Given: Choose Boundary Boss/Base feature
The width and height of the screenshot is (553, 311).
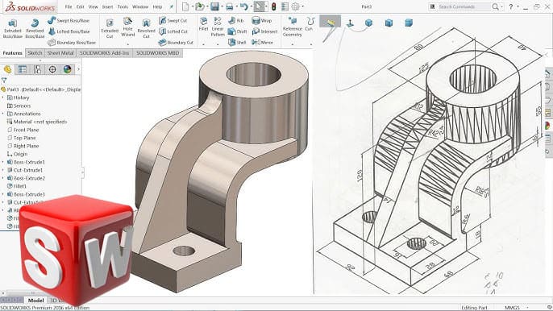Looking at the screenshot, I should click(72, 43).
